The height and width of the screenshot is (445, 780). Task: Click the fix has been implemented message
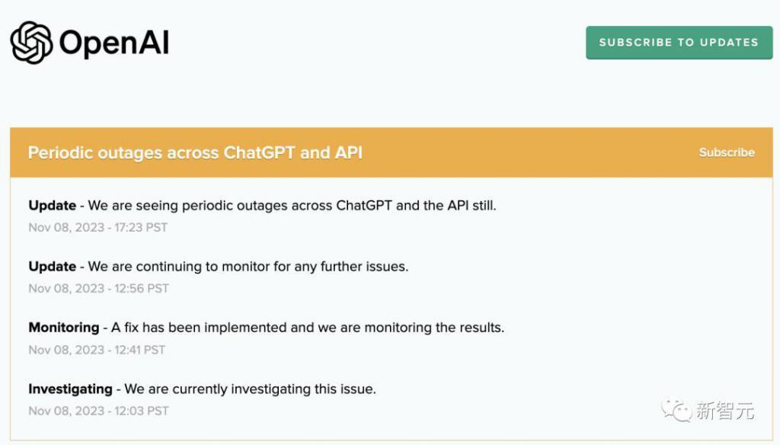[x=308, y=328]
